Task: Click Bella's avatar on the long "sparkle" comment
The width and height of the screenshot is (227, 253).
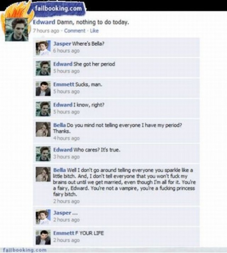Action: tap(43, 174)
